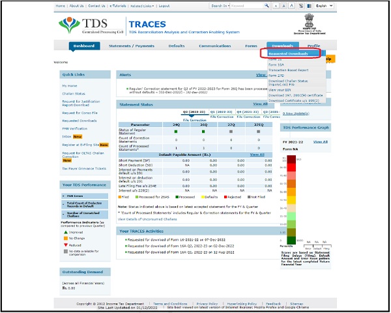Click the yellow segment of performance graph
391x313 pixels.
[x=291, y=200]
